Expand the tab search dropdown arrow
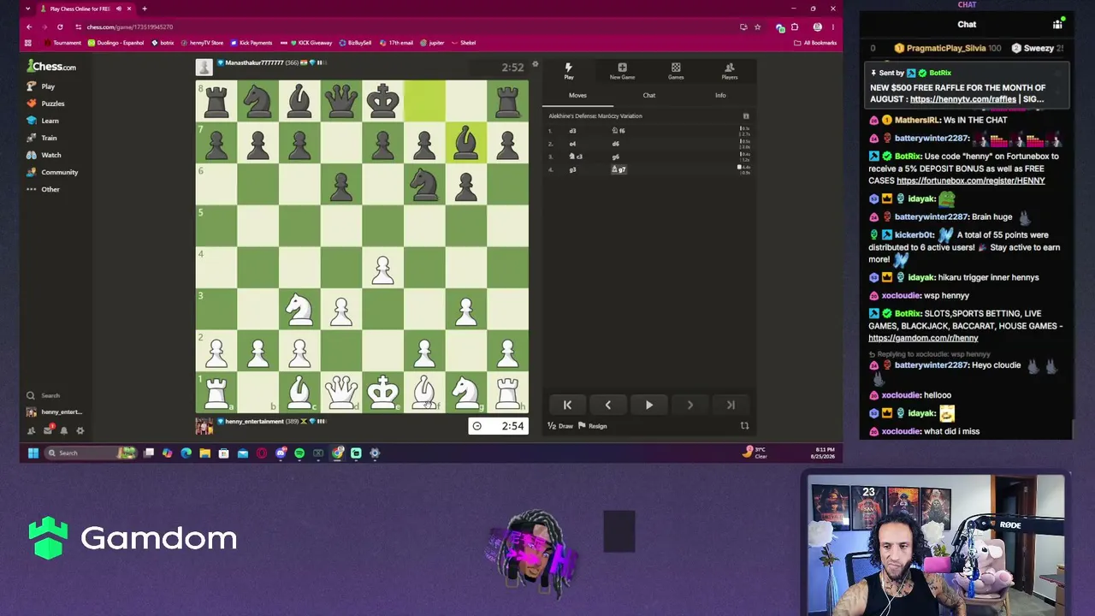This screenshot has height=616, width=1095. [x=27, y=9]
